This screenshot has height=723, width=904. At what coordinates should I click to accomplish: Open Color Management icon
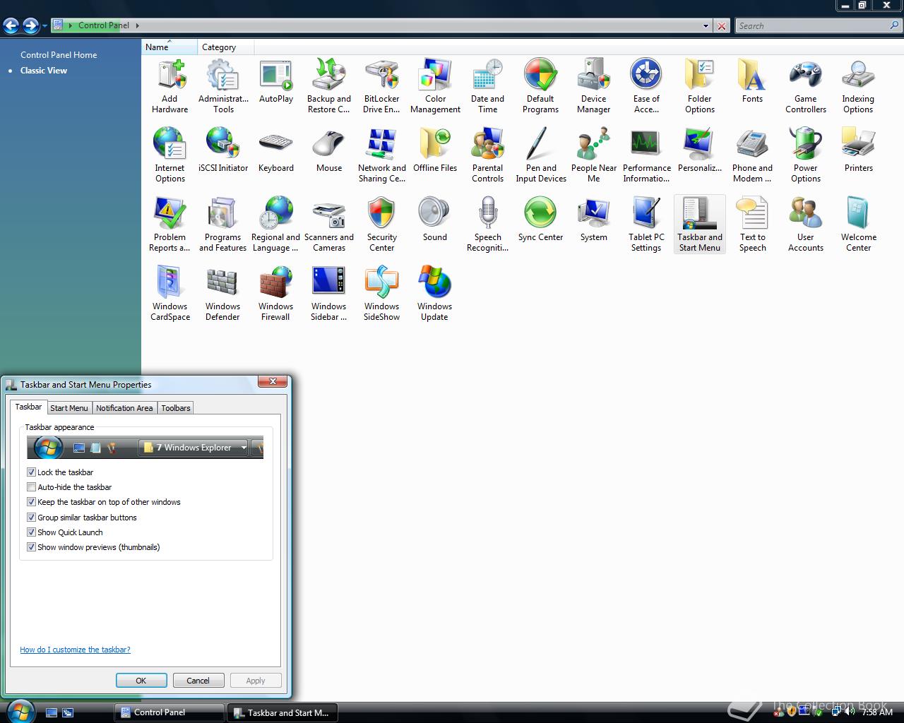tap(435, 86)
